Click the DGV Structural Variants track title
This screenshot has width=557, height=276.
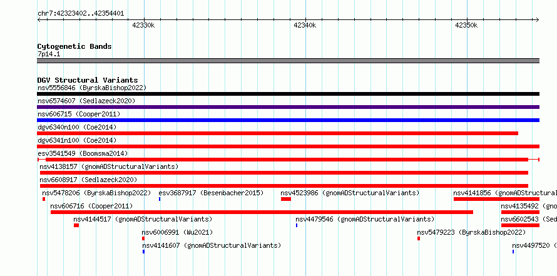(88, 80)
